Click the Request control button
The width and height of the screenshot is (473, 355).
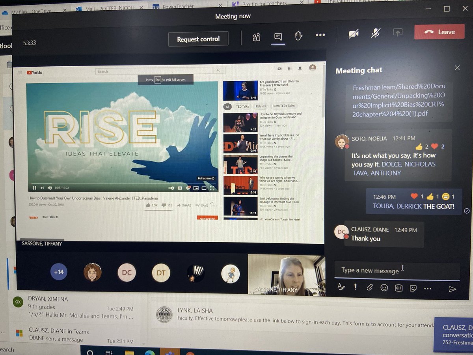tap(198, 39)
